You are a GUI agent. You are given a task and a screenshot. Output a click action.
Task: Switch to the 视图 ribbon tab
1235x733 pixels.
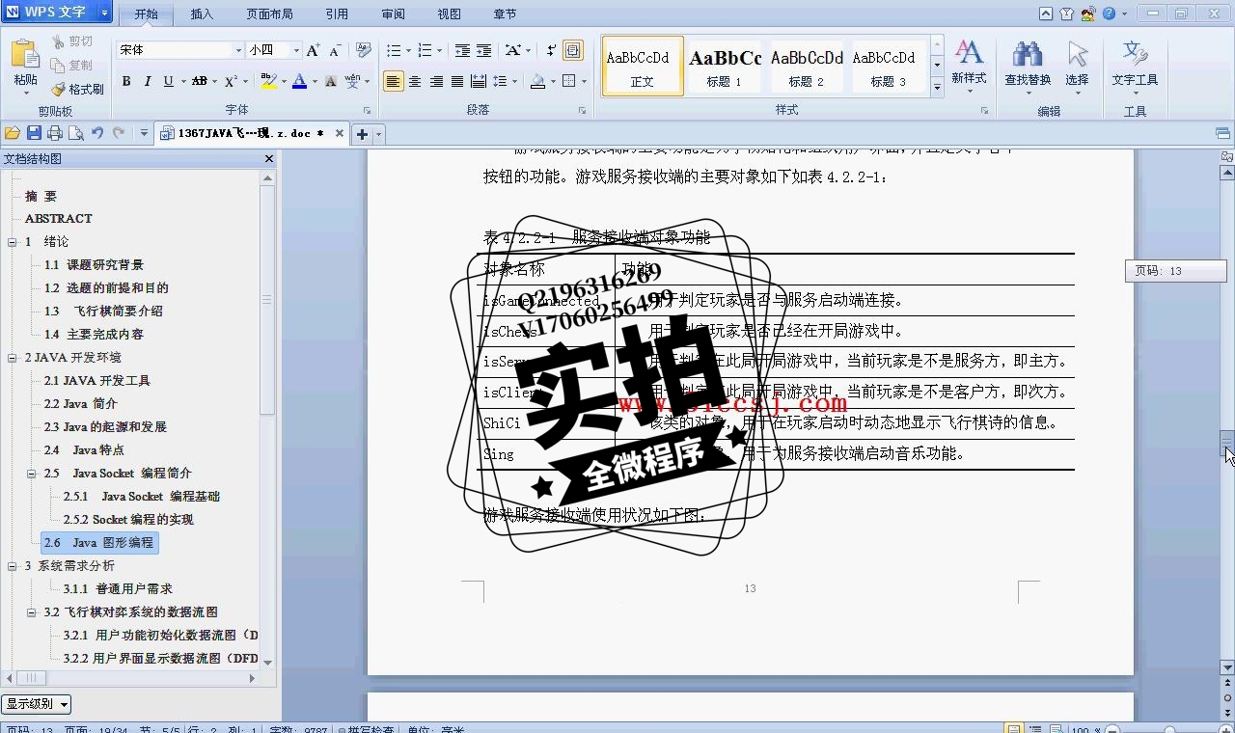coord(450,14)
